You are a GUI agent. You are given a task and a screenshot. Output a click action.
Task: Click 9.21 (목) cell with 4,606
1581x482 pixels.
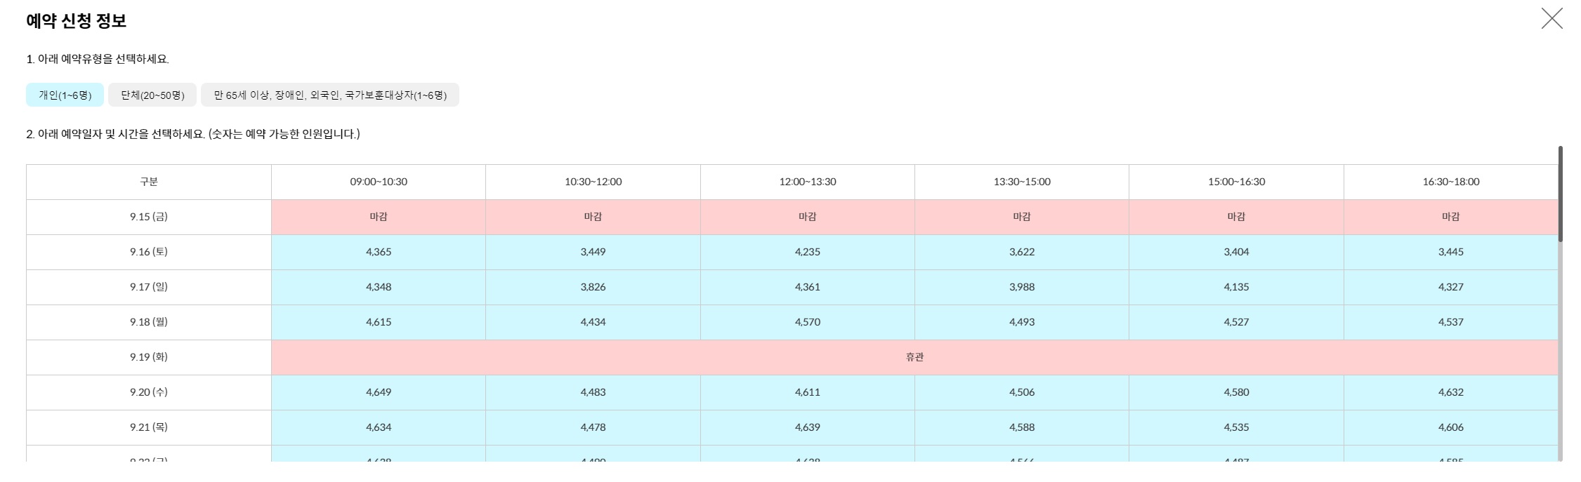tap(1451, 427)
